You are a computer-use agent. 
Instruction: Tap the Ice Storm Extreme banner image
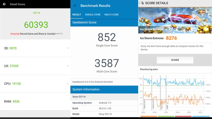coord(175,20)
